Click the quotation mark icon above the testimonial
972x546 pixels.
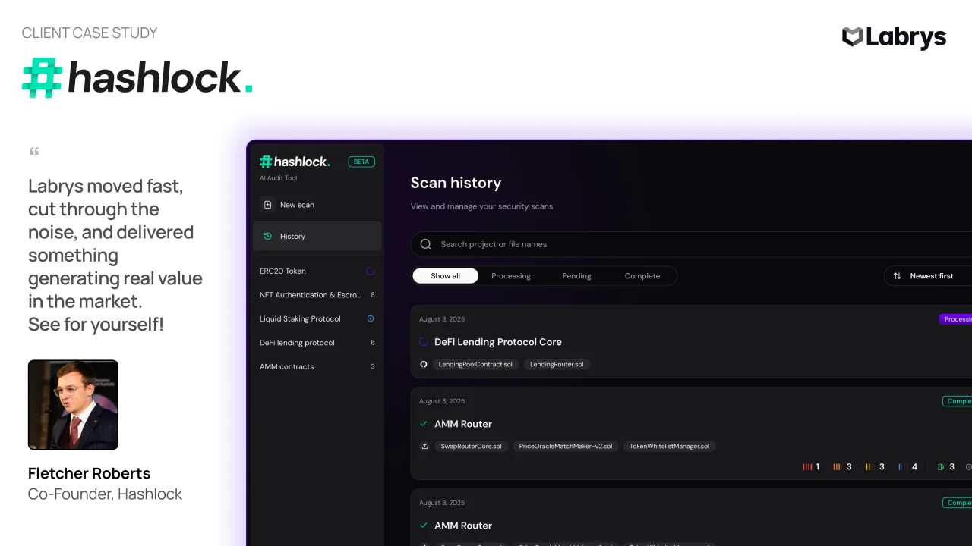pyautogui.click(x=34, y=152)
